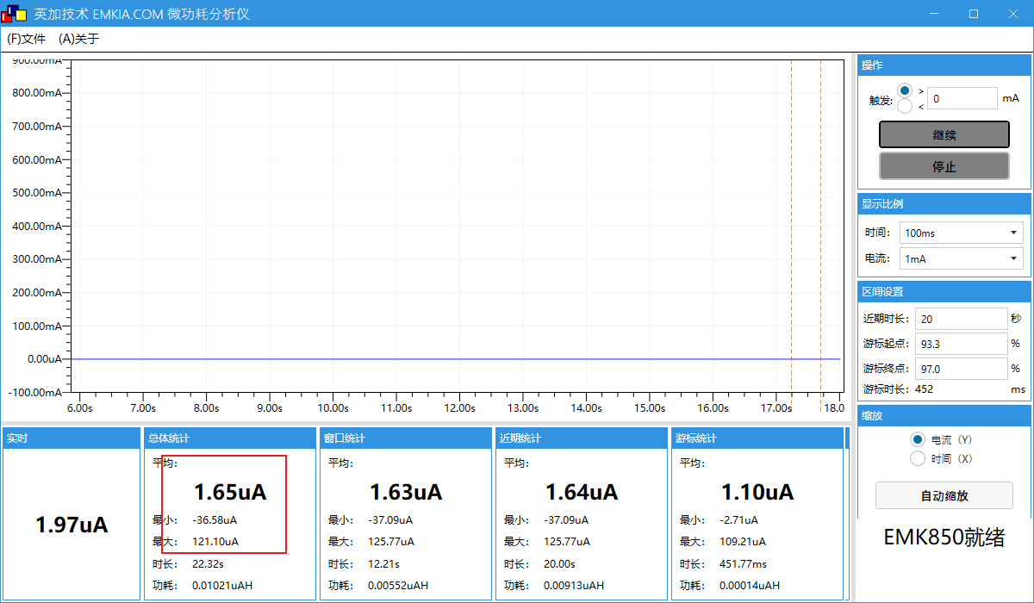The height and width of the screenshot is (603, 1034).
Task: Select 时间 (X) zoom radio option
Action: point(918,458)
